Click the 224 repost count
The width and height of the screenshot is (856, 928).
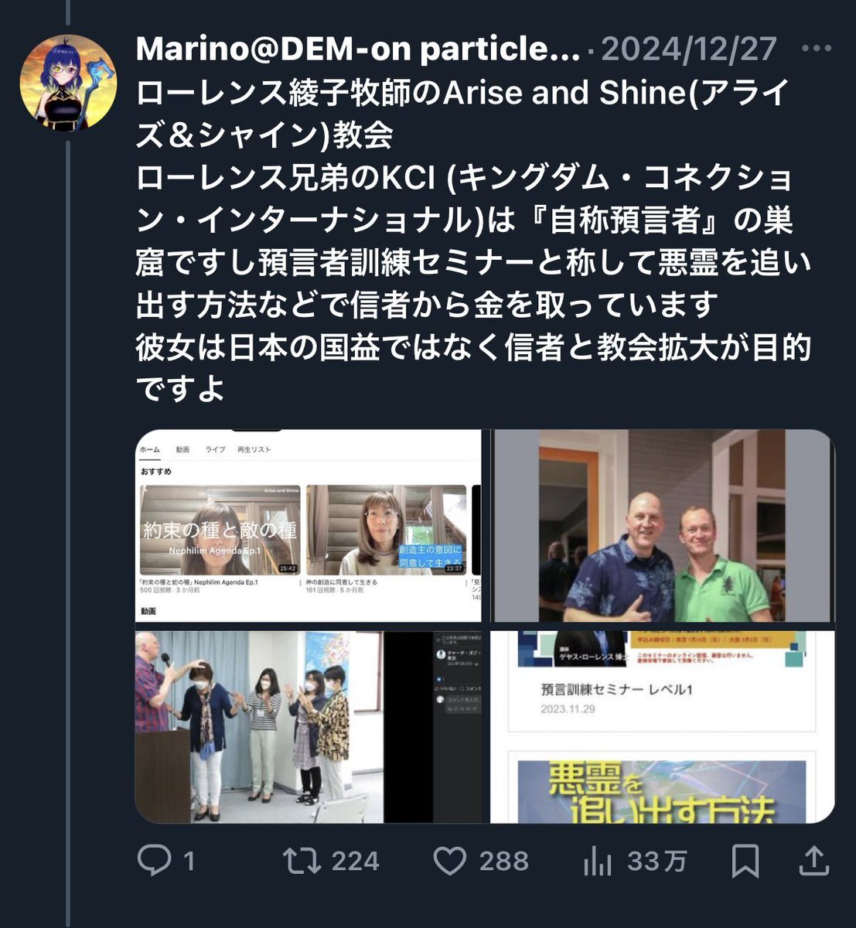(355, 861)
